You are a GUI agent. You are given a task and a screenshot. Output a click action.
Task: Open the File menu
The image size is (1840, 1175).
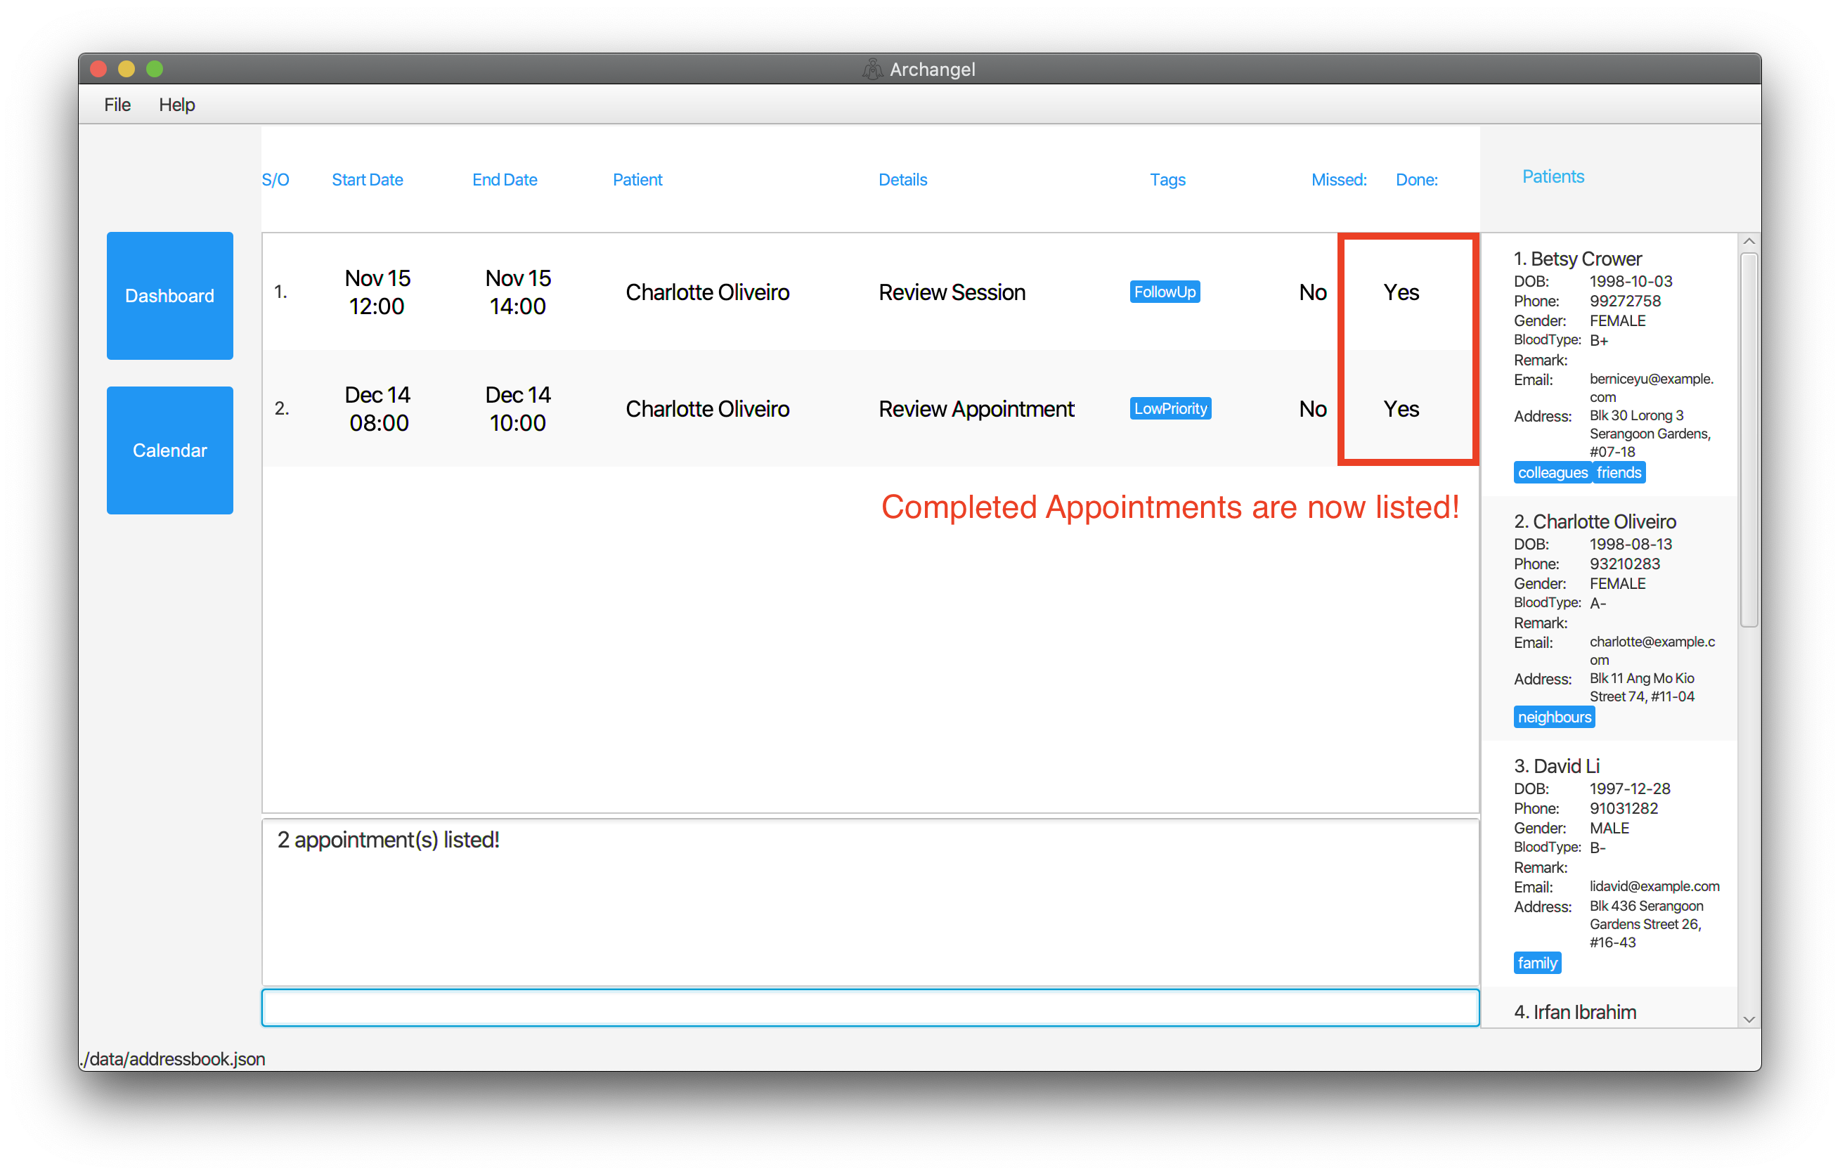pyautogui.click(x=117, y=105)
